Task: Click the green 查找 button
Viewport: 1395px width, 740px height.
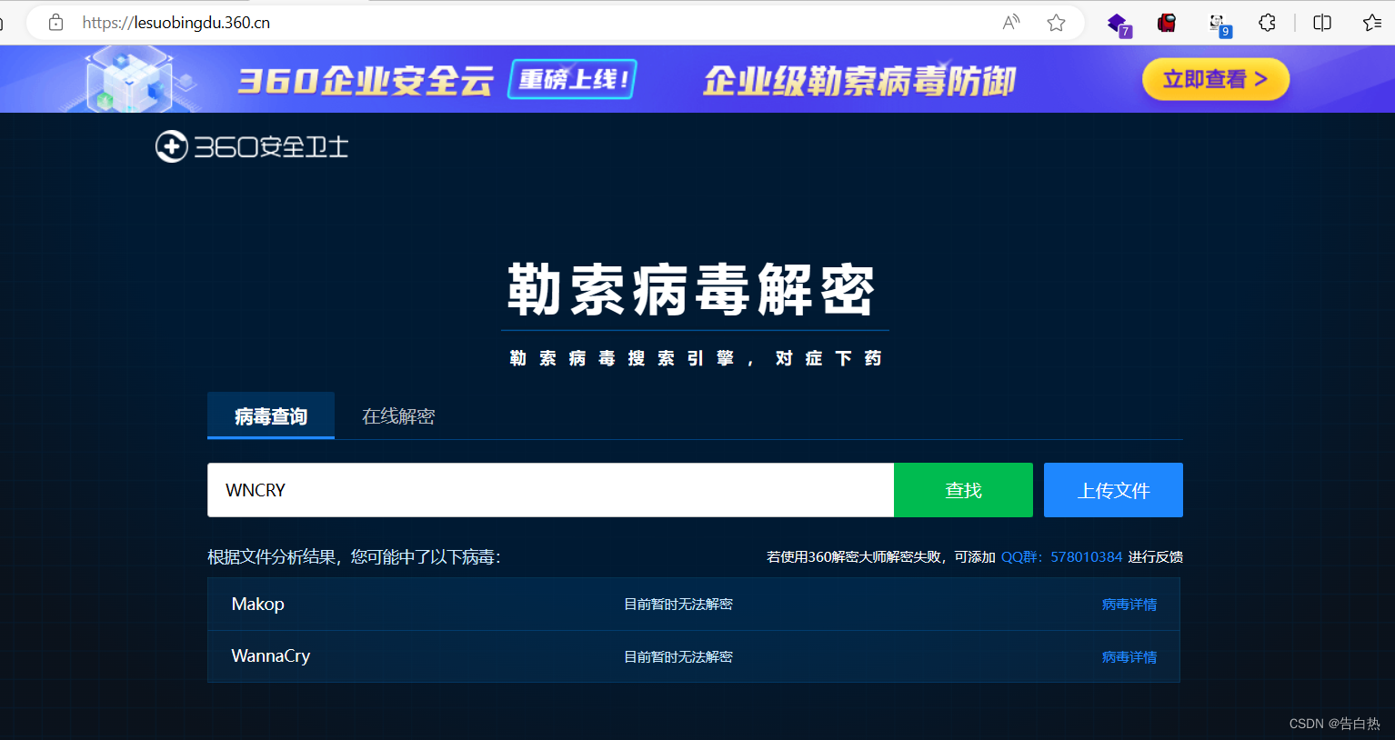Action: coord(964,490)
